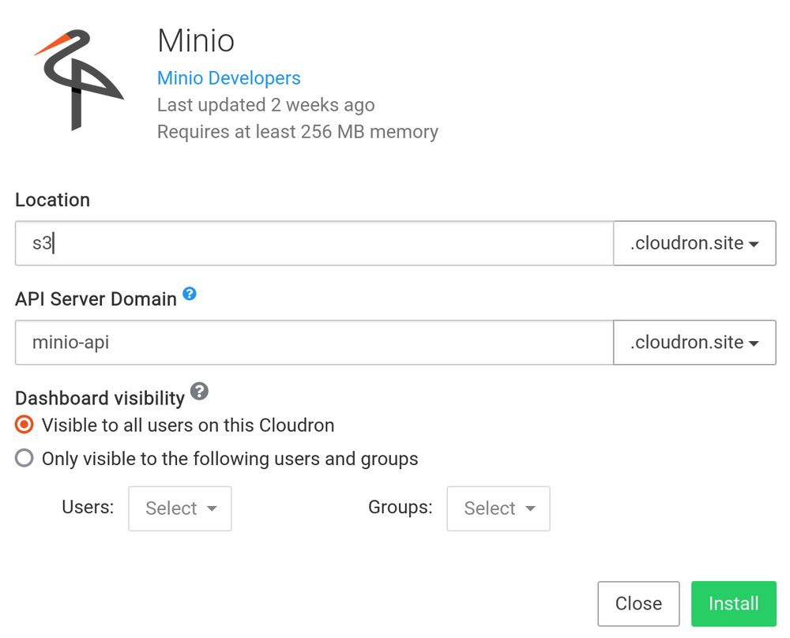Select 'Visible to all users on this Cloudron'
The width and height of the screenshot is (790, 638).
coord(23,425)
